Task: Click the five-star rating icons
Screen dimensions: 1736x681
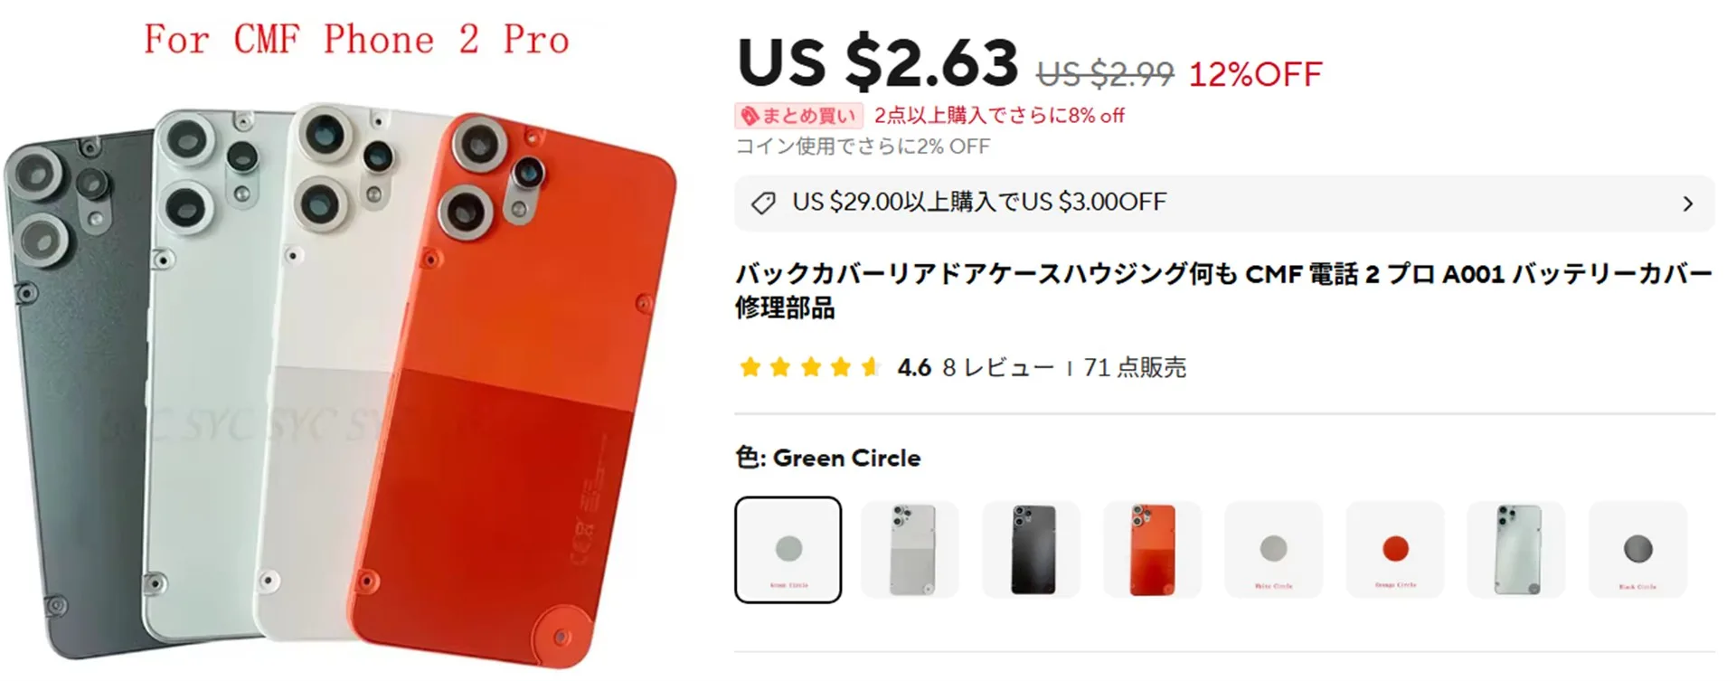Action: pyautogui.click(x=810, y=367)
